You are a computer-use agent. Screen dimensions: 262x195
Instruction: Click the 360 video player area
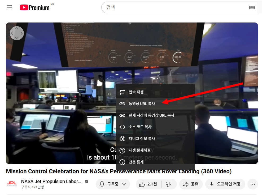pos(132,93)
